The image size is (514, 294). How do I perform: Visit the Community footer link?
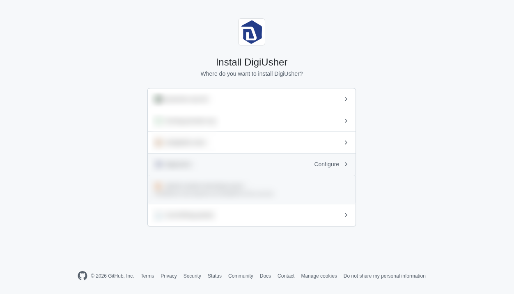(x=241, y=276)
